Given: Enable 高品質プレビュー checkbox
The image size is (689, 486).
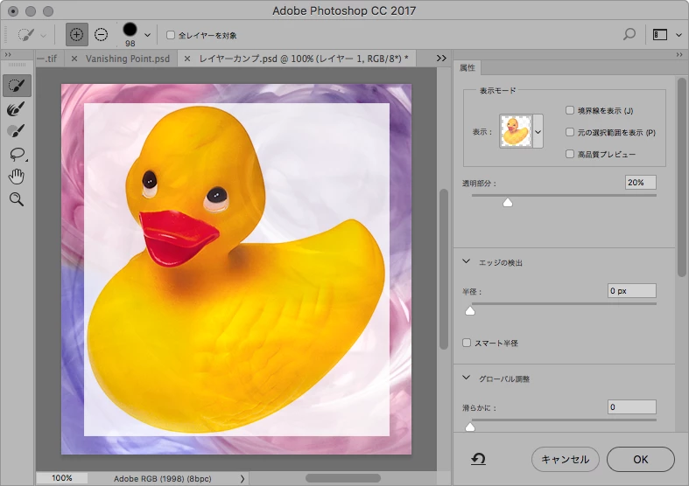Looking at the screenshot, I should 569,154.
